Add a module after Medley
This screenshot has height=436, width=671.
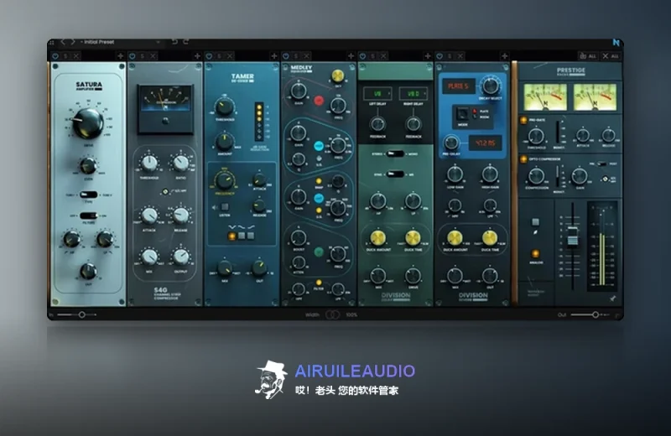pos(351,56)
